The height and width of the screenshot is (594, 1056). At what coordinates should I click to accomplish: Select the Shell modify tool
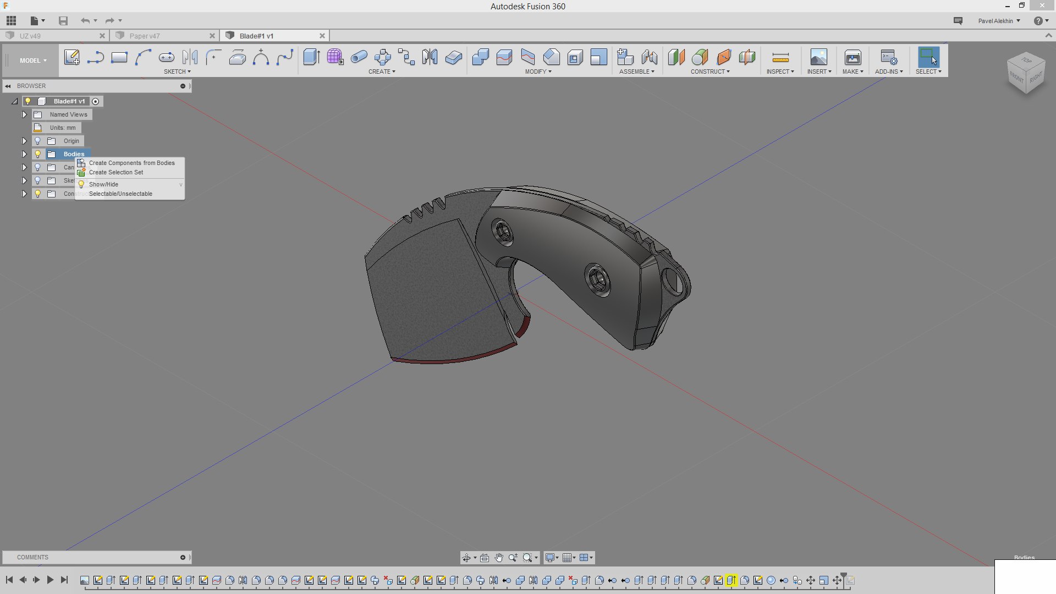pyautogui.click(x=575, y=57)
